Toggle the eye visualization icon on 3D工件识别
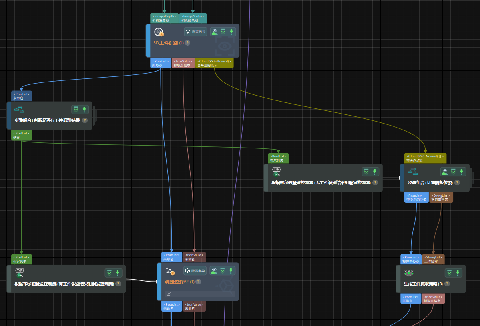The width and height of the screenshot is (480, 326). [215, 32]
